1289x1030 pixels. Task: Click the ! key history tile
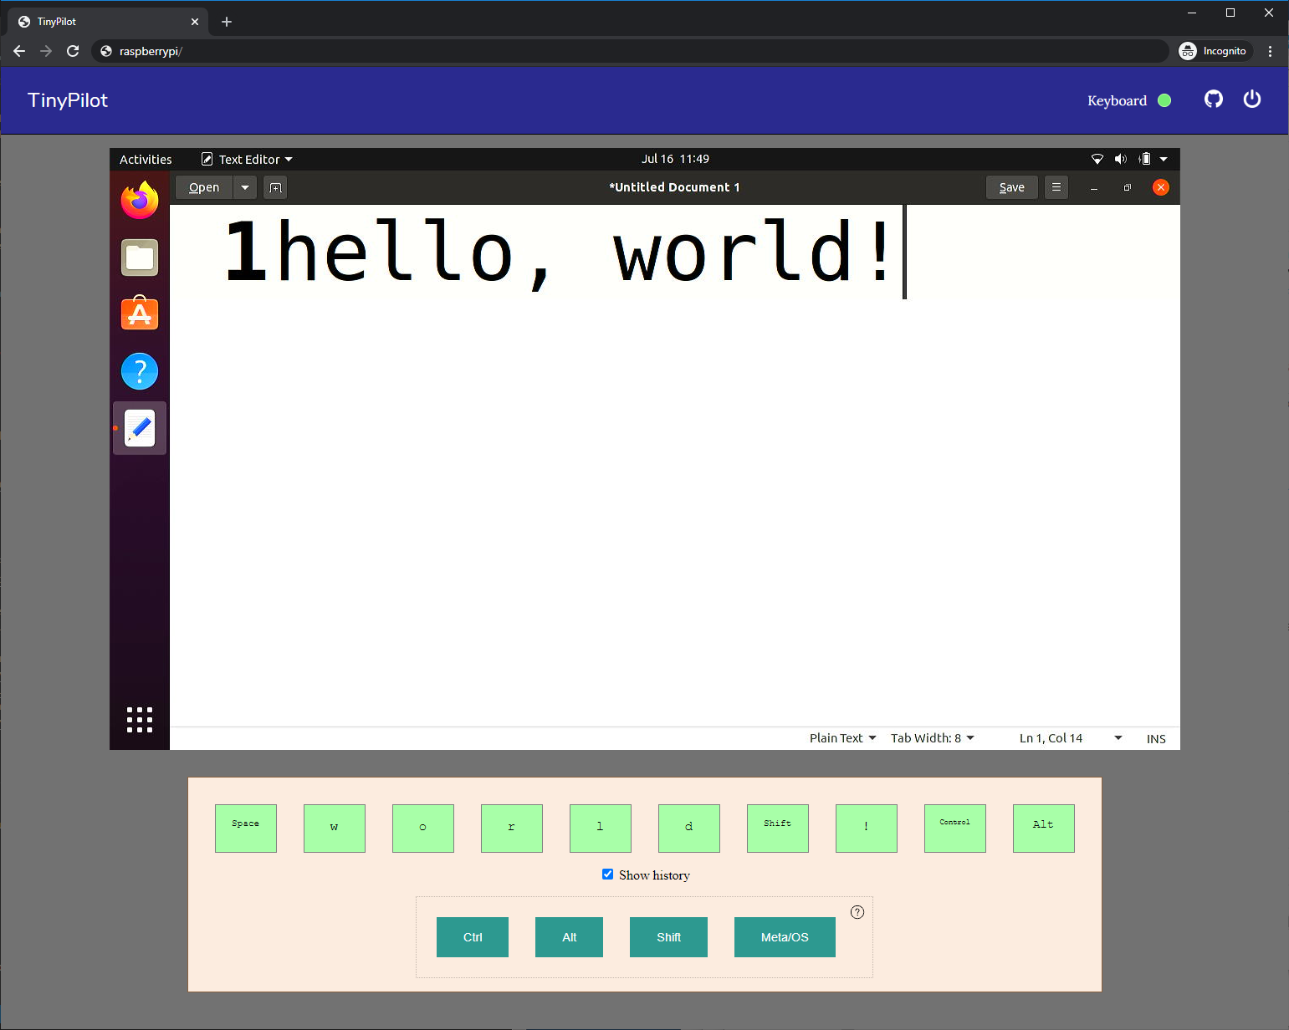(x=867, y=829)
